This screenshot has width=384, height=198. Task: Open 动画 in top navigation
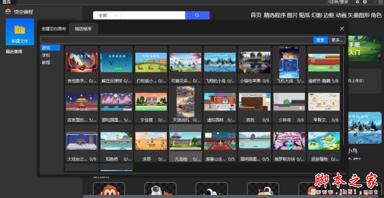point(341,15)
